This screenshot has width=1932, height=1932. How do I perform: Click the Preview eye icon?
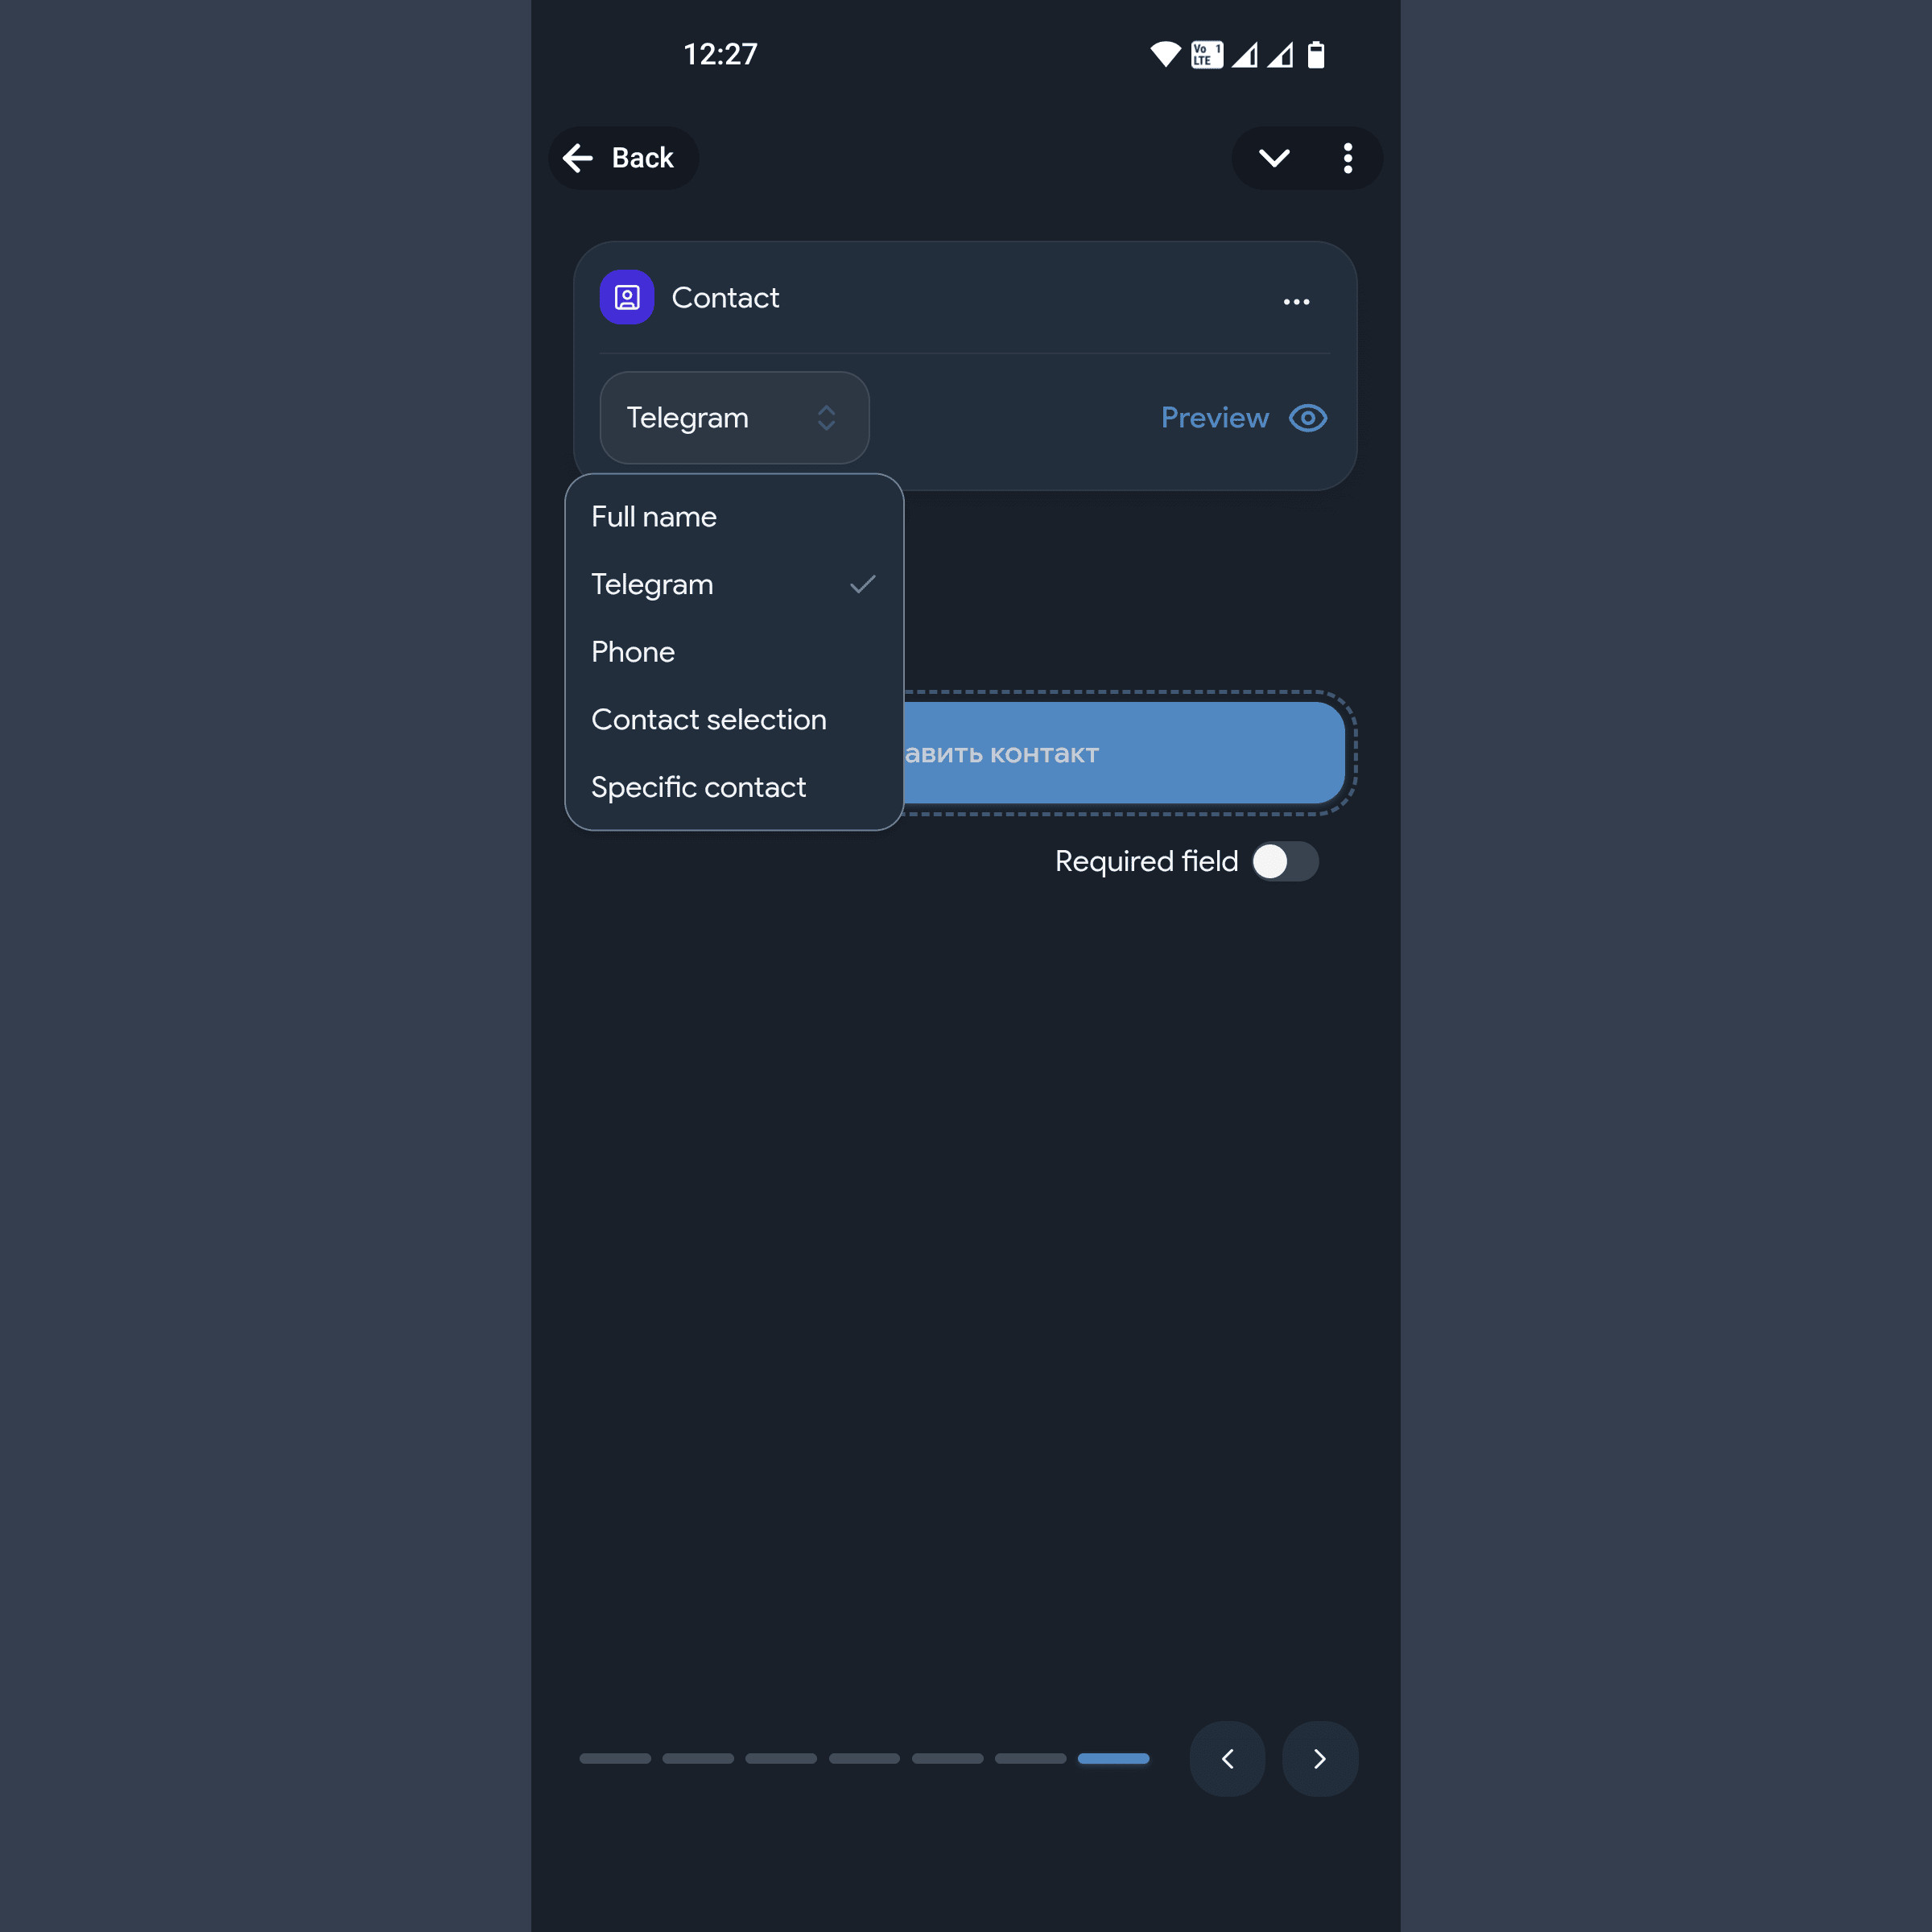[x=1308, y=418]
